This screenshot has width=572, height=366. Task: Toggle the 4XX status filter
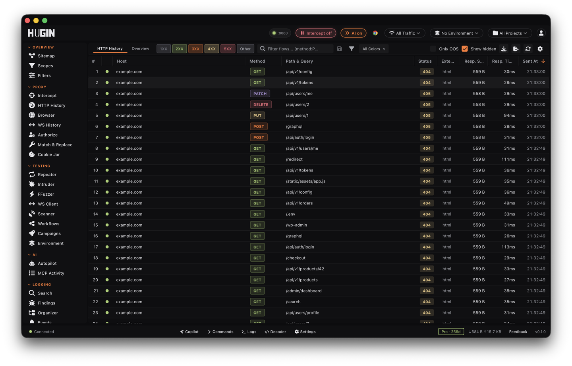click(x=212, y=49)
